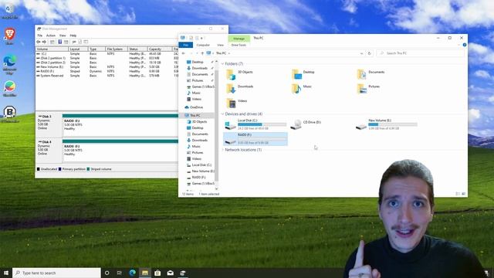The width and height of the screenshot is (494, 278).
Task: Select the Disk 4 RAID0 striped volume
Action: [120, 151]
